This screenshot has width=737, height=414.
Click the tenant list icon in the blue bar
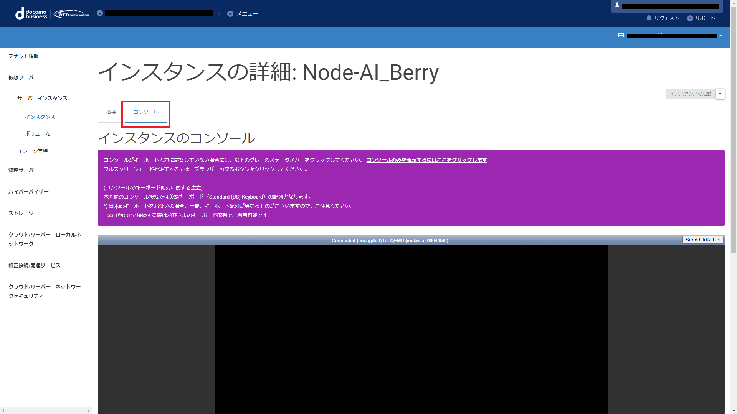pos(621,35)
